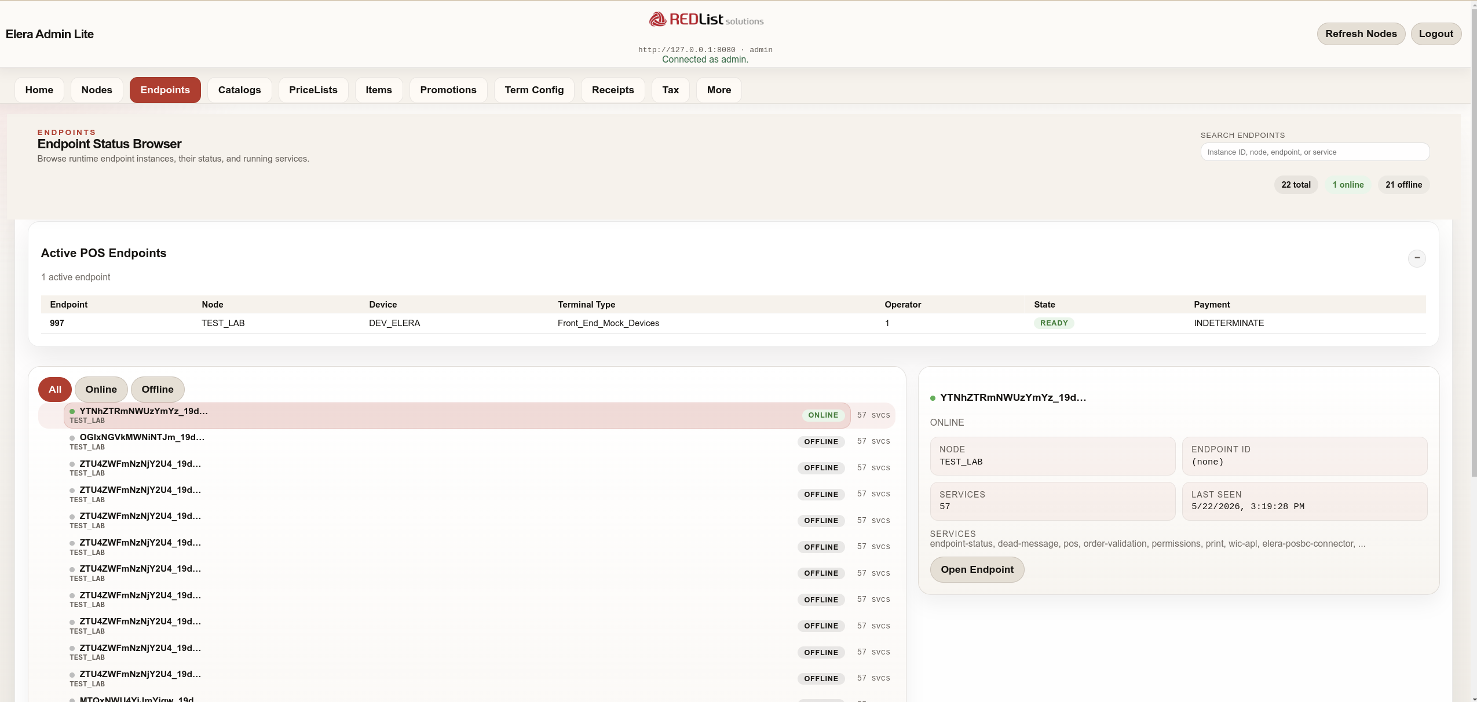Filter the list to Offline endpoints
Screen dimensions: 1477x702
point(158,389)
